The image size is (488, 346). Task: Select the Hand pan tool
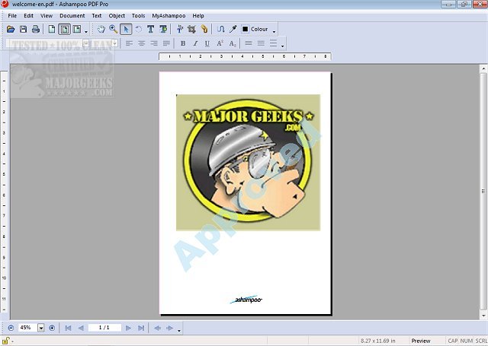tap(101, 29)
